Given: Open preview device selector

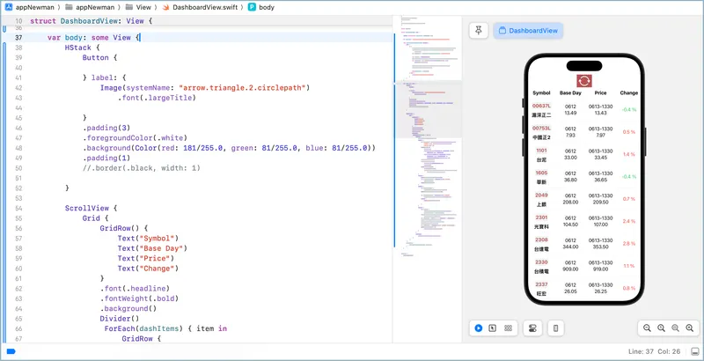Looking at the screenshot, I should coord(555,328).
